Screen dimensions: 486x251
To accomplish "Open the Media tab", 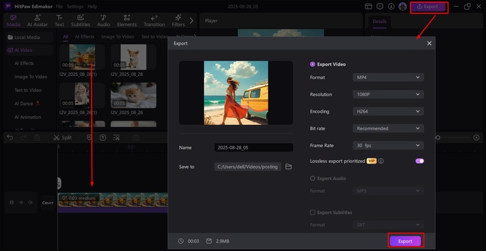I will pyautogui.click(x=13, y=21).
